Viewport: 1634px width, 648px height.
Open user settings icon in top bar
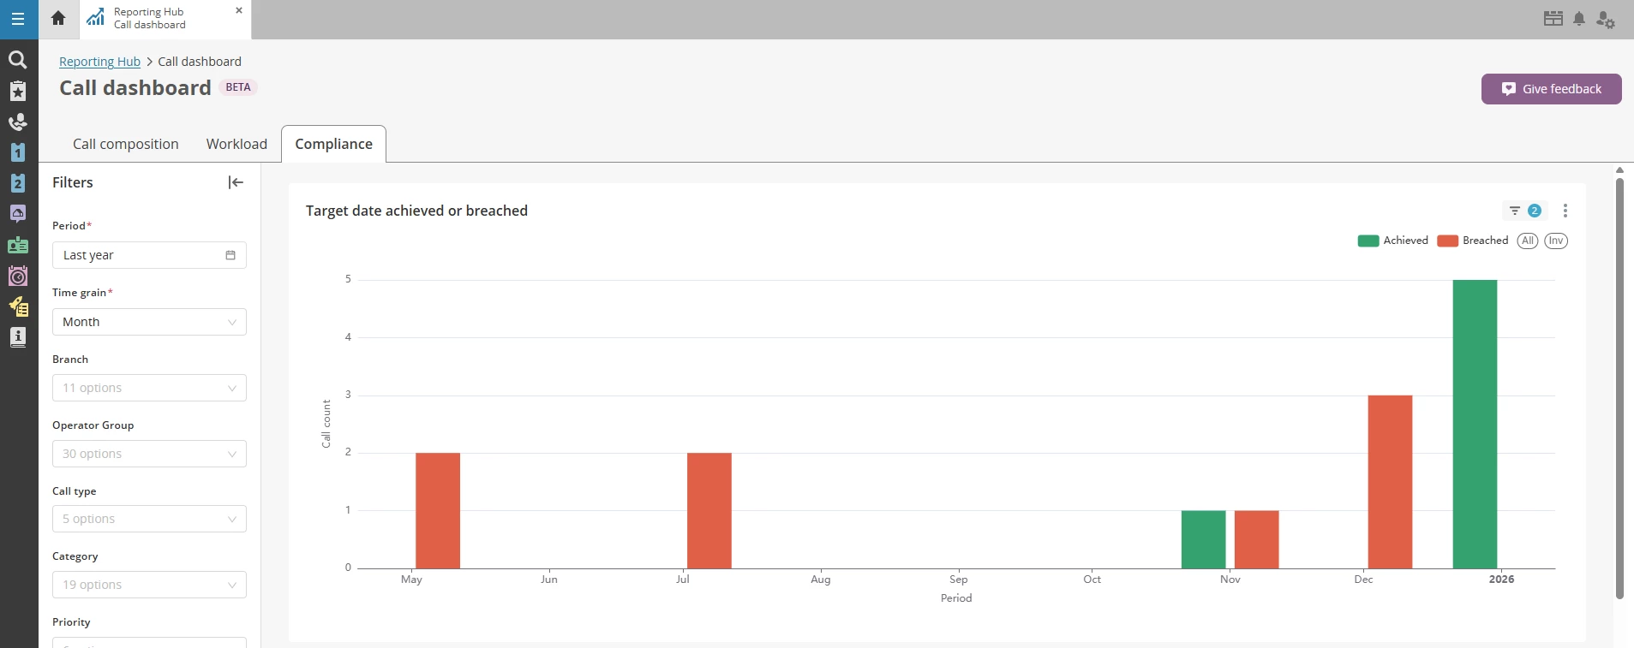(x=1605, y=19)
